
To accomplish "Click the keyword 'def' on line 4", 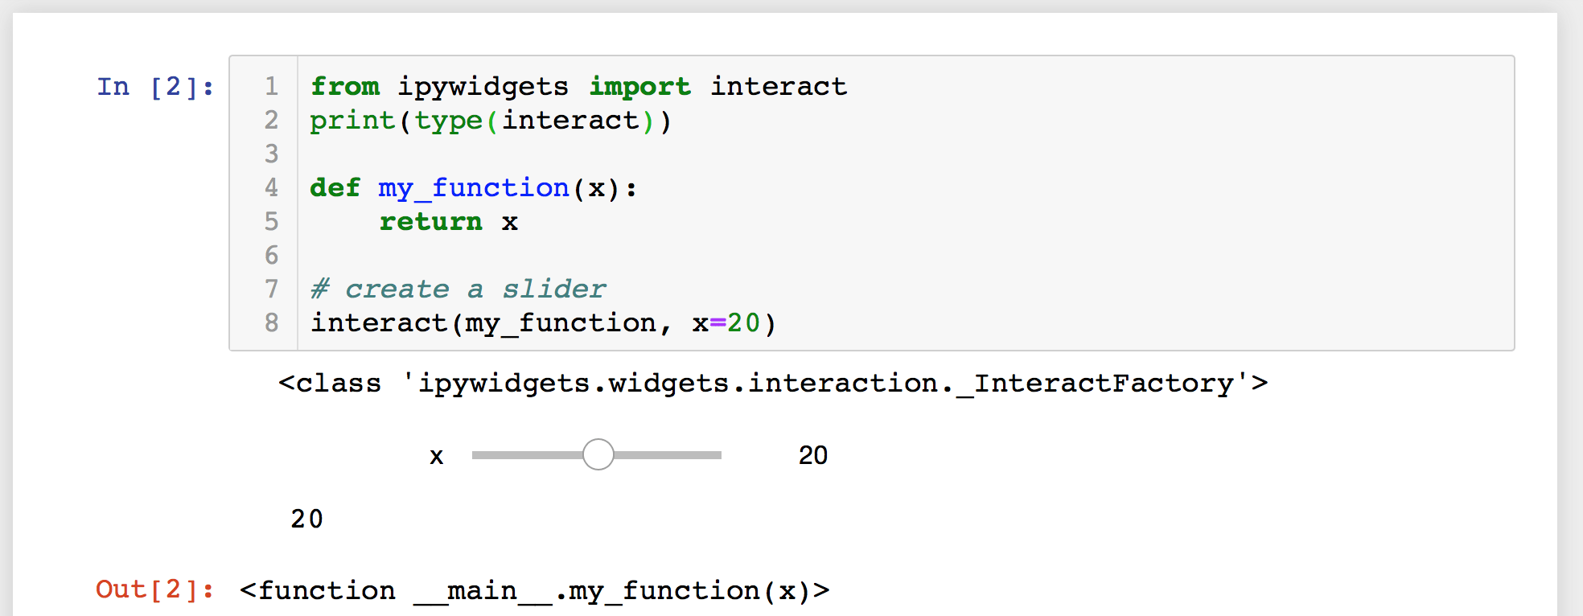I will tap(334, 187).
